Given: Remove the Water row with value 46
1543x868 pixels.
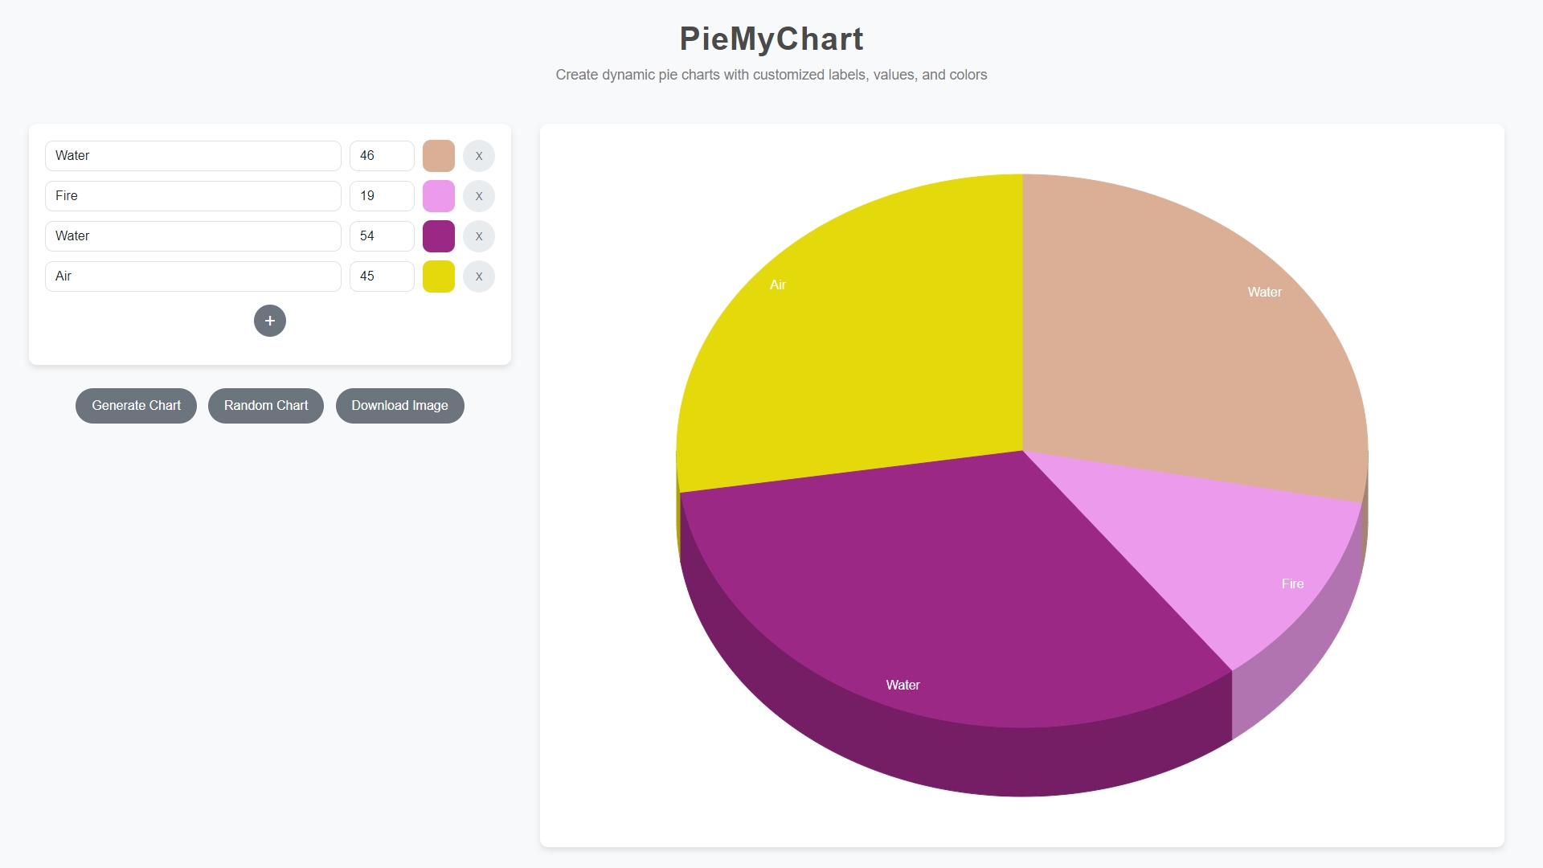Looking at the screenshot, I should coord(479,156).
